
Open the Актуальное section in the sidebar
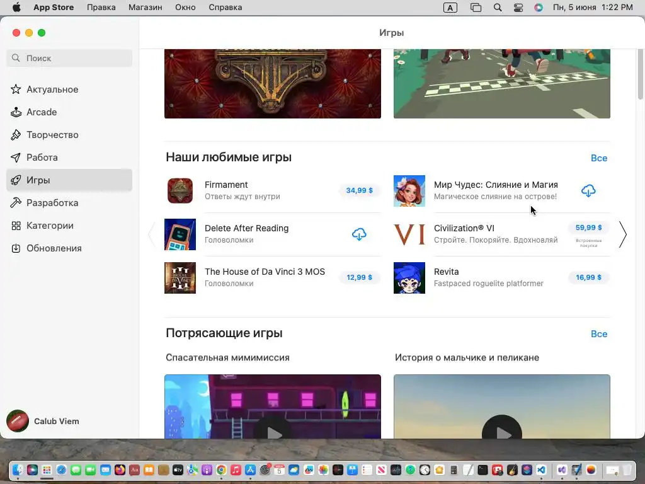click(69, 89)
